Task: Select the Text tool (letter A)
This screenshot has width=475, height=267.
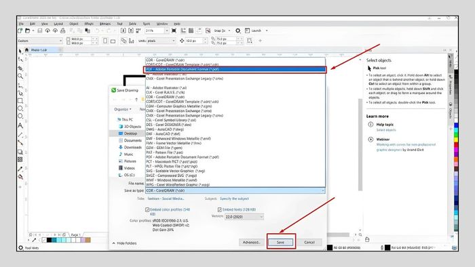Action: (x=20, y=125)
